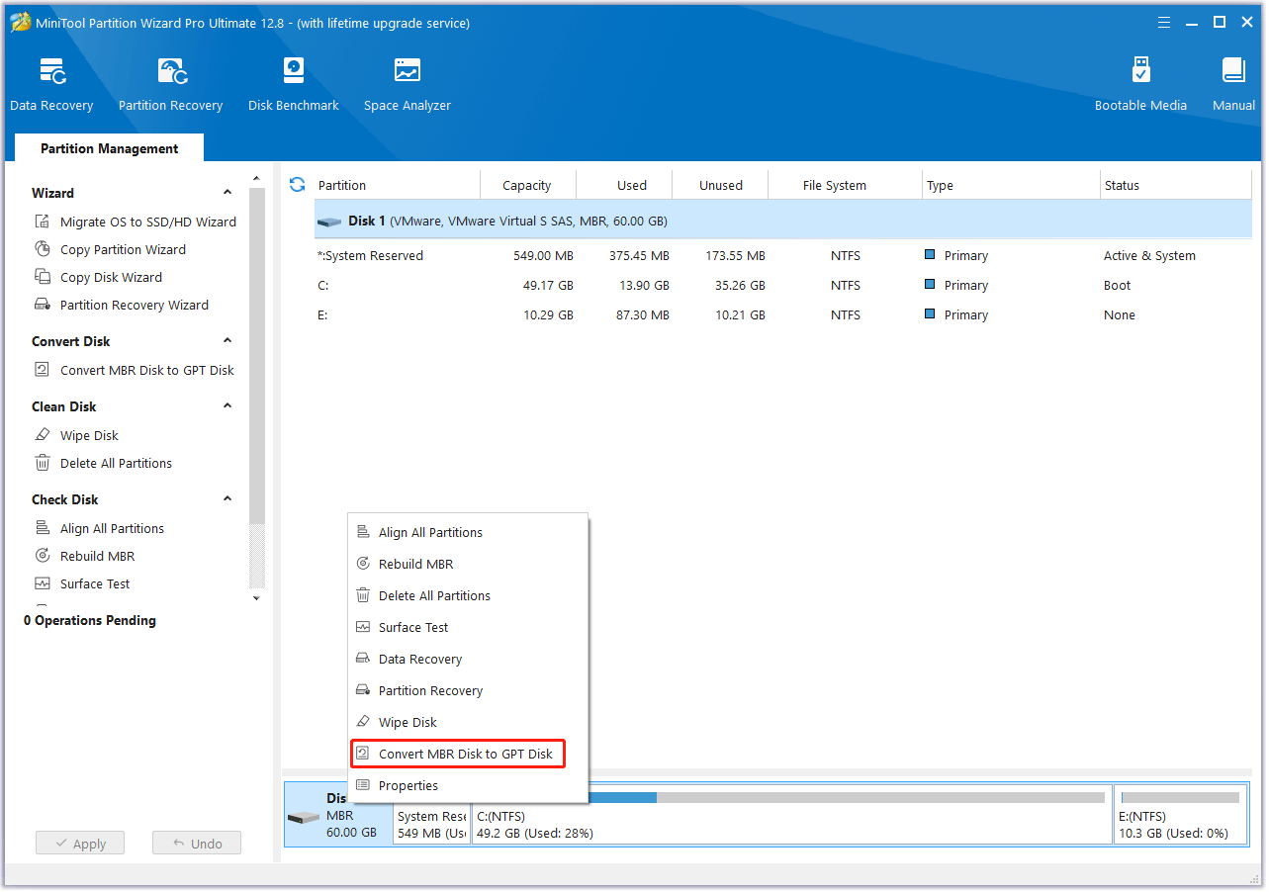Click the Type column header
The height and width of the screenshot is (892, 1269).
1011,185
